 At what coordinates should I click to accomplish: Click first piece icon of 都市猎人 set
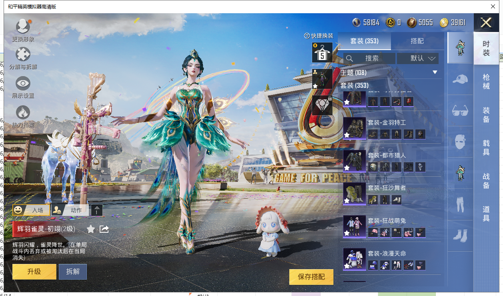pyautogui.click(x=373, y=167)
